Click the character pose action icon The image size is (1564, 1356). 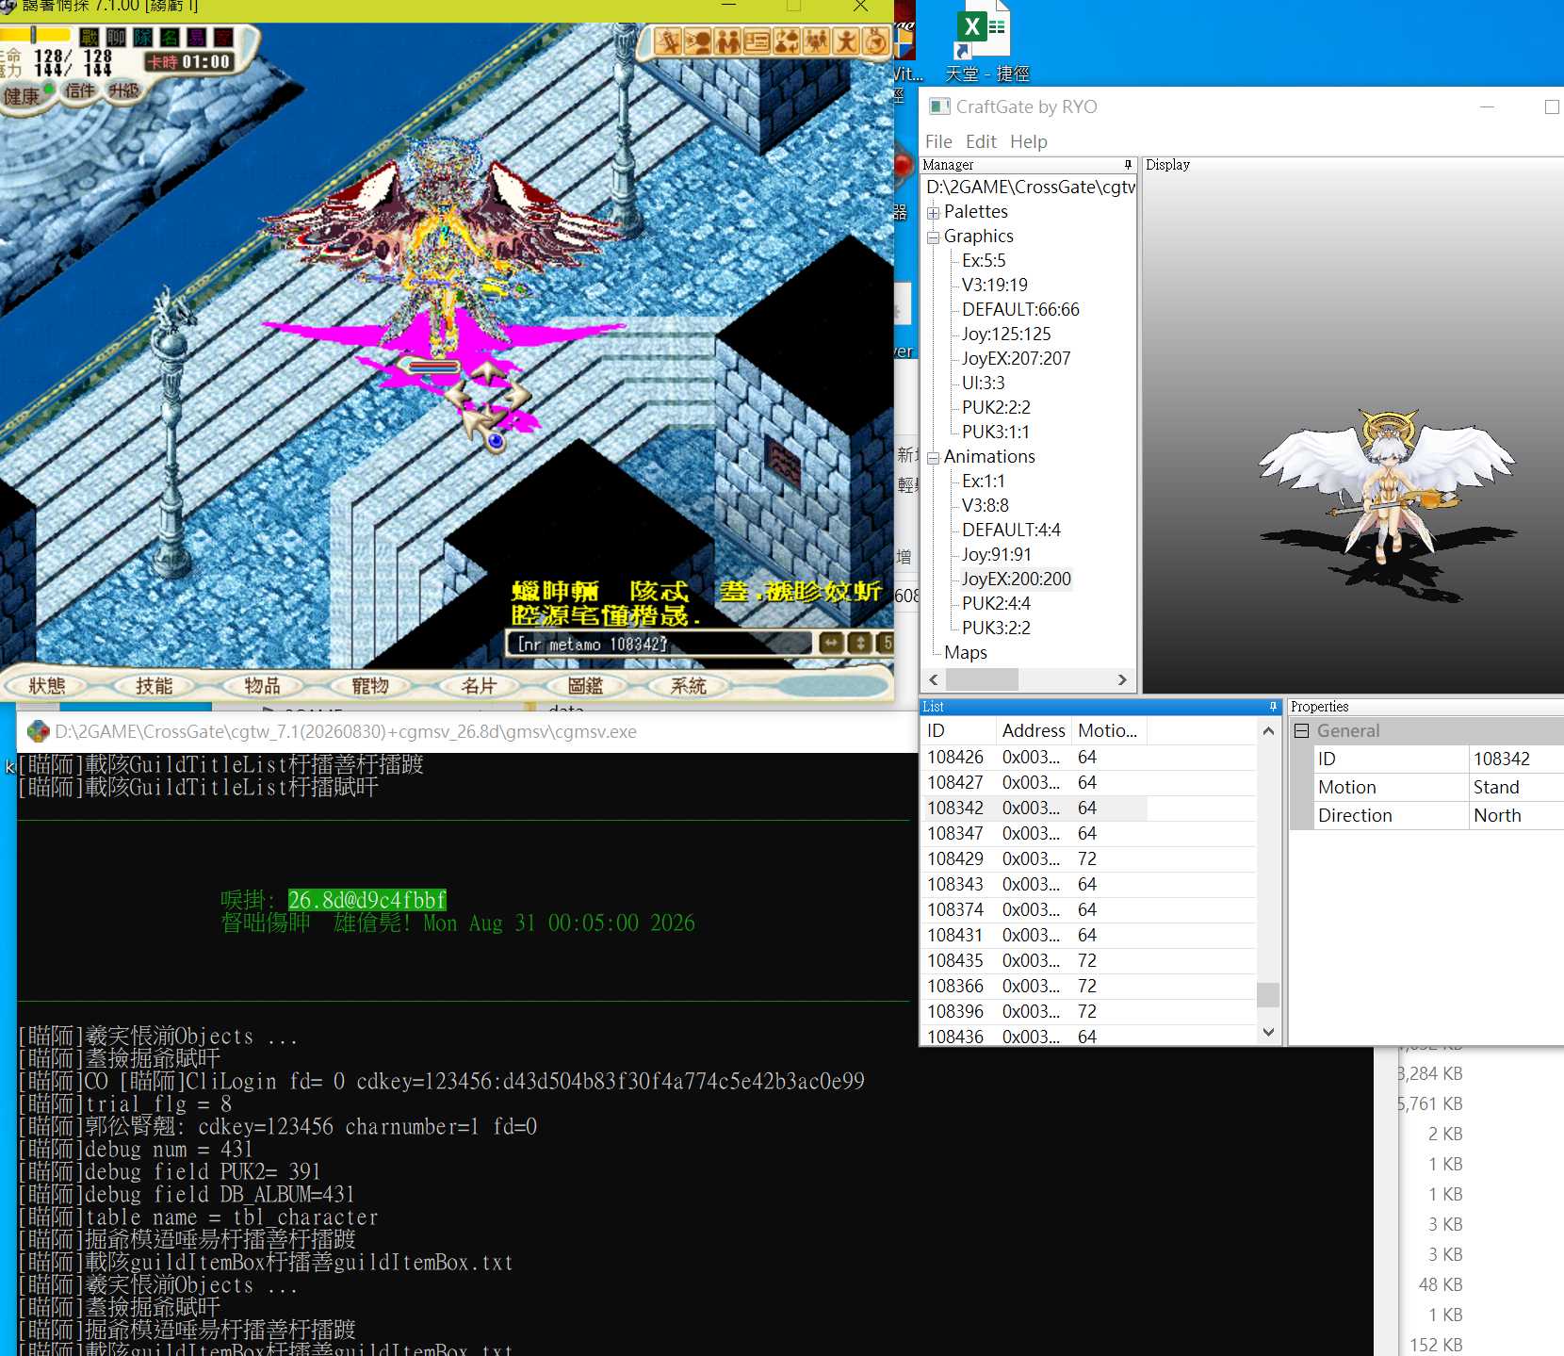[x=847, y=41]
